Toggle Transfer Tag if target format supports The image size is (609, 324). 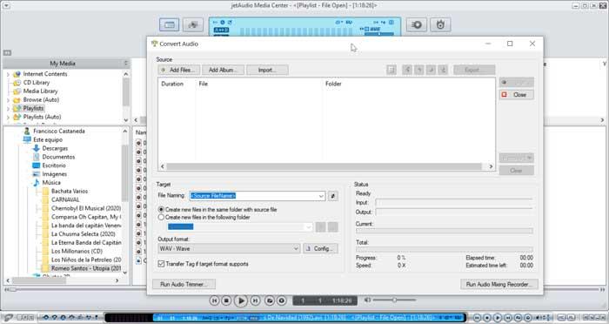click(161, 264)
